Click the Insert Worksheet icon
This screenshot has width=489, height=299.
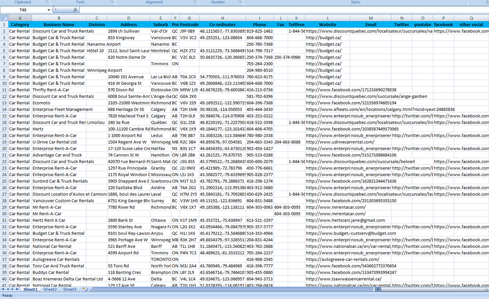[85, 289]
